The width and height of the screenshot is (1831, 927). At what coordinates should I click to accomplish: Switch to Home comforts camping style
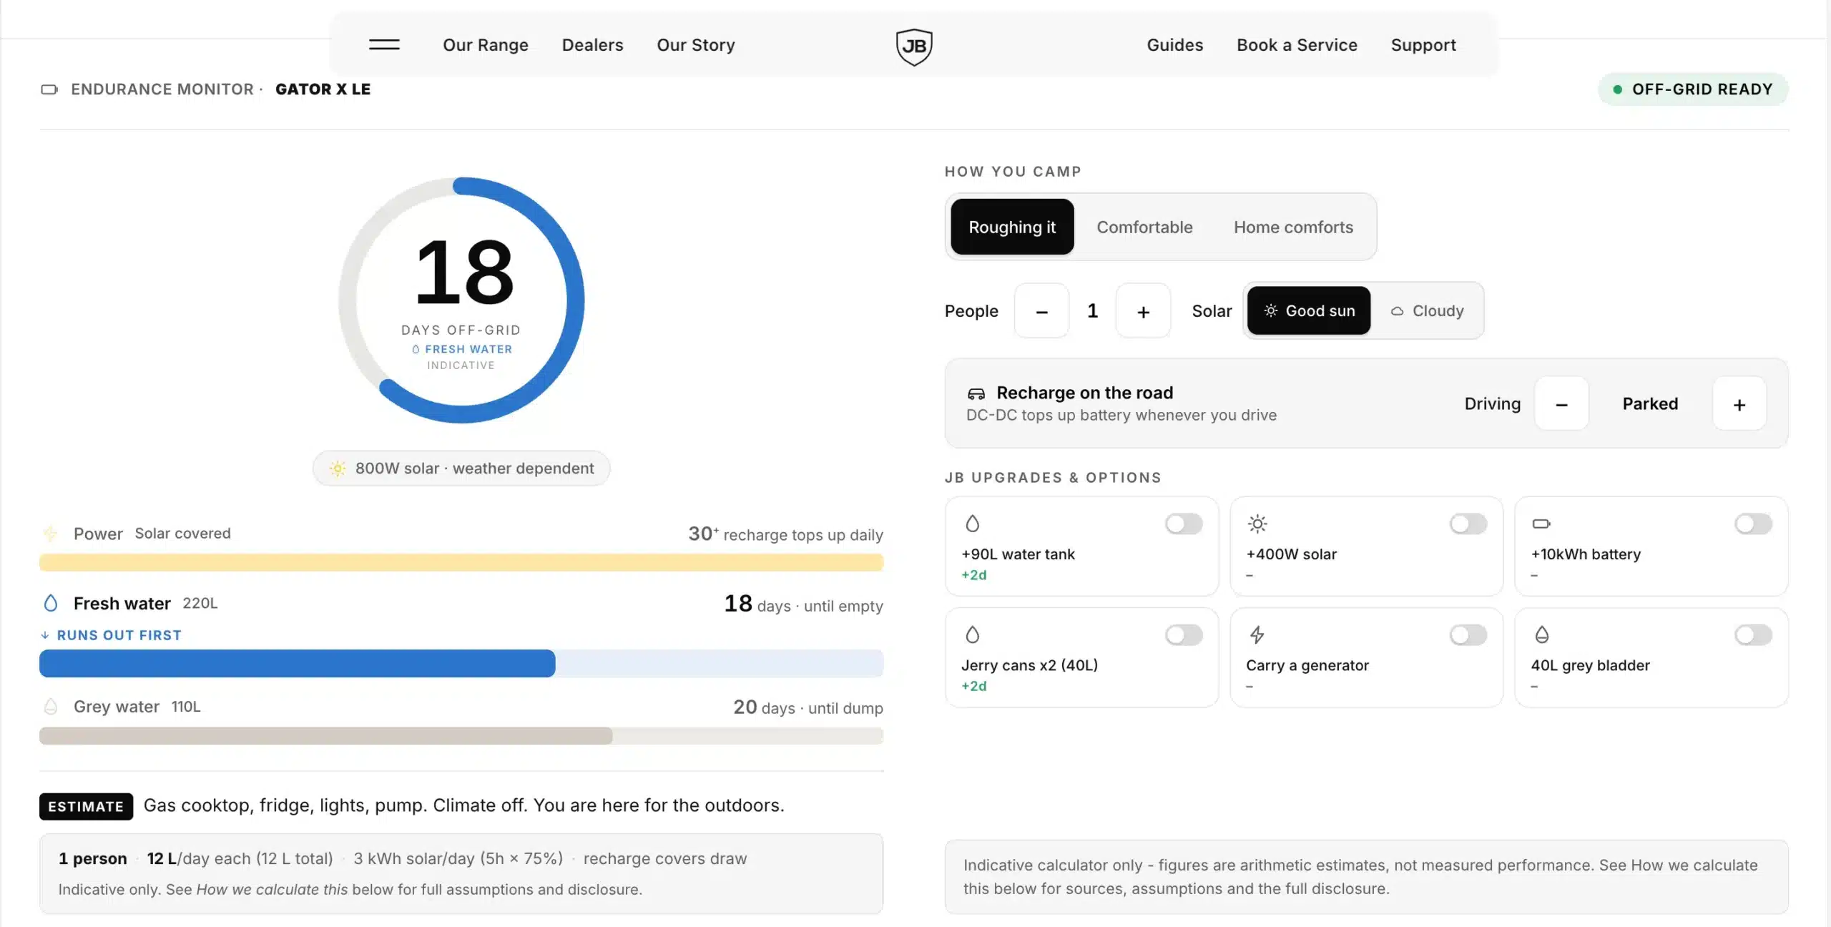[1293, 227]
